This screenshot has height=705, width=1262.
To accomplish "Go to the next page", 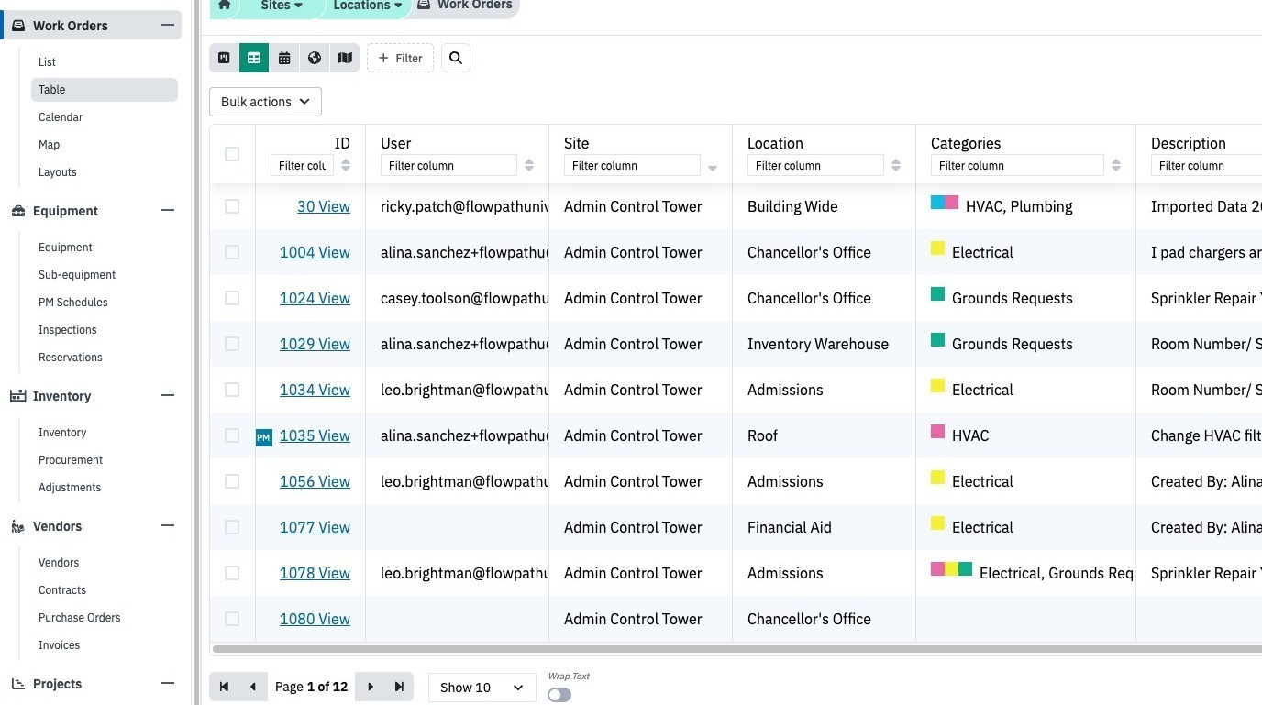I will 371,687.
